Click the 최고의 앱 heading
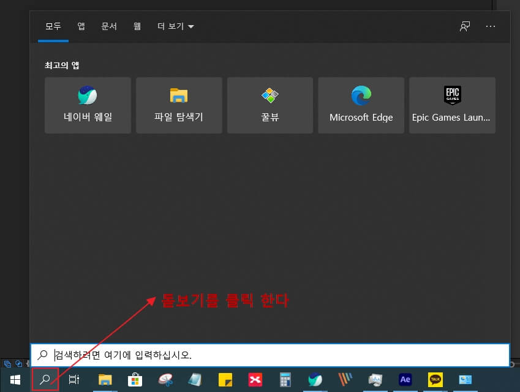The height and width of the screenshot is (392, 520). pyautogui.click(x=62, y=66)
